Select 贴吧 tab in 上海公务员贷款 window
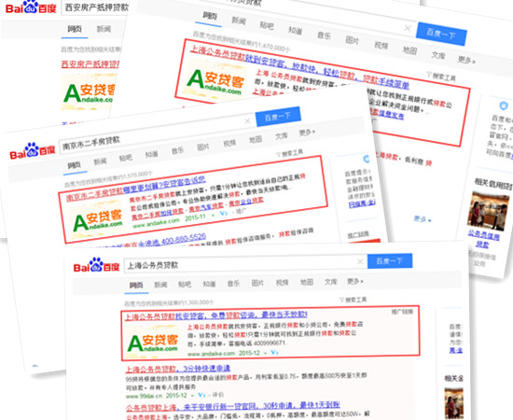The image size is (513, 420). pos(185,284)
